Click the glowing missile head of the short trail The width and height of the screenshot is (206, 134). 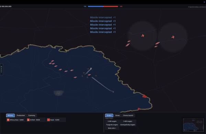91,68
